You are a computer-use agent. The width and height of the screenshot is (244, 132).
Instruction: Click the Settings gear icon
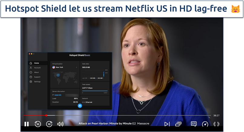coord(31,82)
